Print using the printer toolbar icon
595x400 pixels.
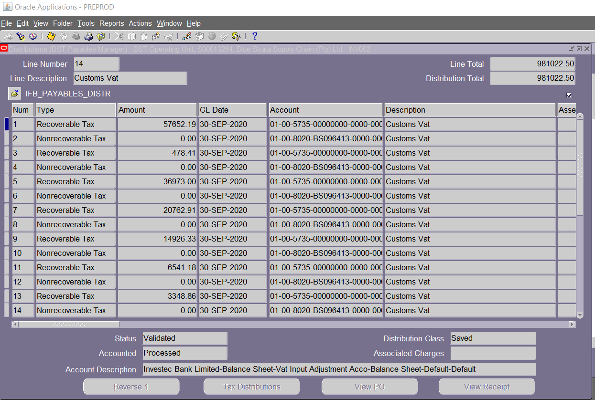[88, 36]
